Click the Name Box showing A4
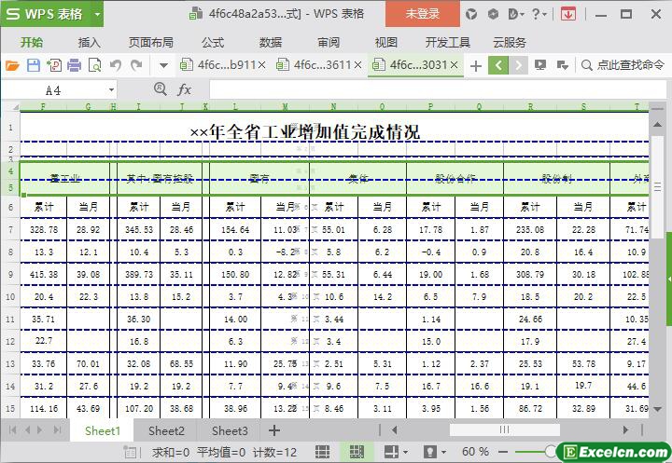The height and width of the screenshot is (463, 672). (53, 90)
